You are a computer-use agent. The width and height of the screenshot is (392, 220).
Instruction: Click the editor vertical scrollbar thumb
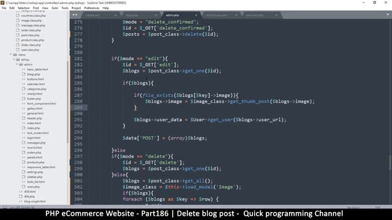coord(390,163)
